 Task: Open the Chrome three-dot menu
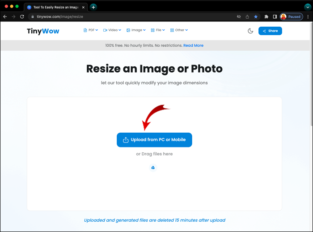click(308, 17)
